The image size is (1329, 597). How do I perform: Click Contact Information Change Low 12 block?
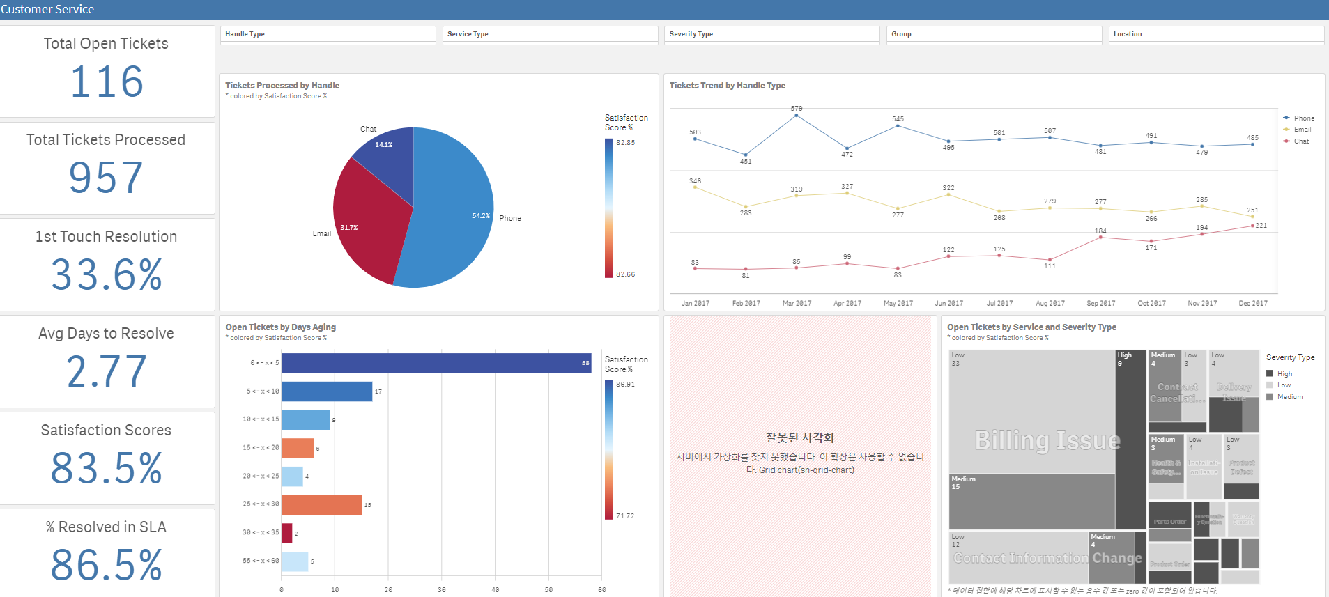(x=1018, y=557)
